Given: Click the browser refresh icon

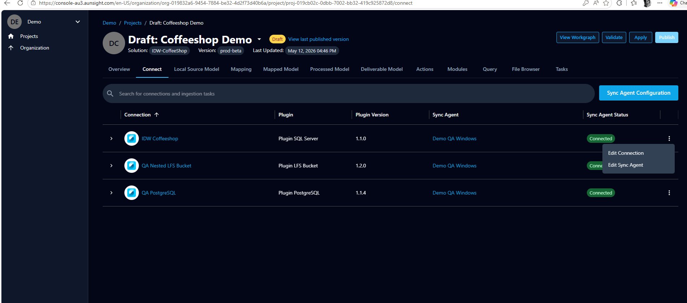Looking at the screenshot, I should (x=20, y=3).
